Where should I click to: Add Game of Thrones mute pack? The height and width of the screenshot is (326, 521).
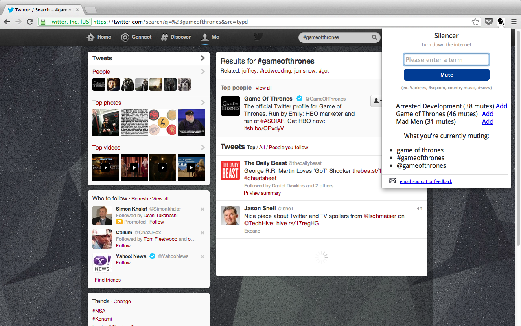coord(488,114)
